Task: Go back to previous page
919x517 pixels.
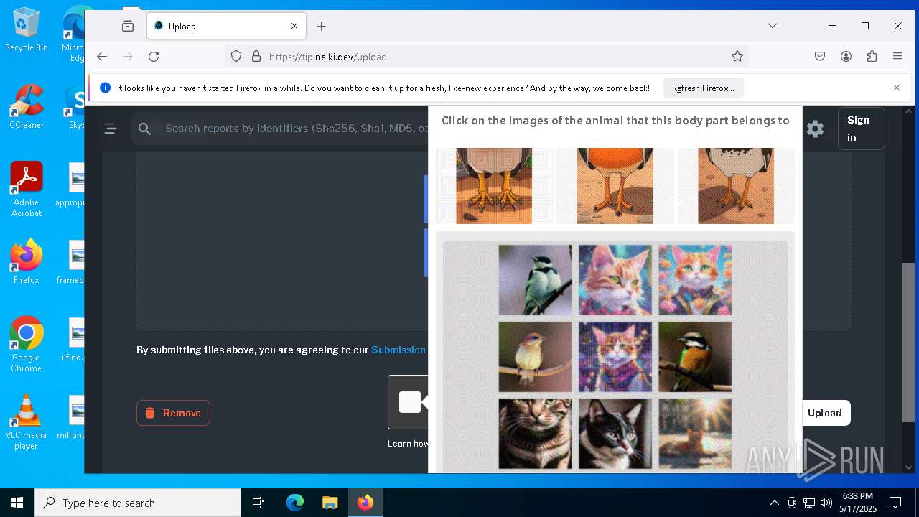Action: (x=102, y=57)
